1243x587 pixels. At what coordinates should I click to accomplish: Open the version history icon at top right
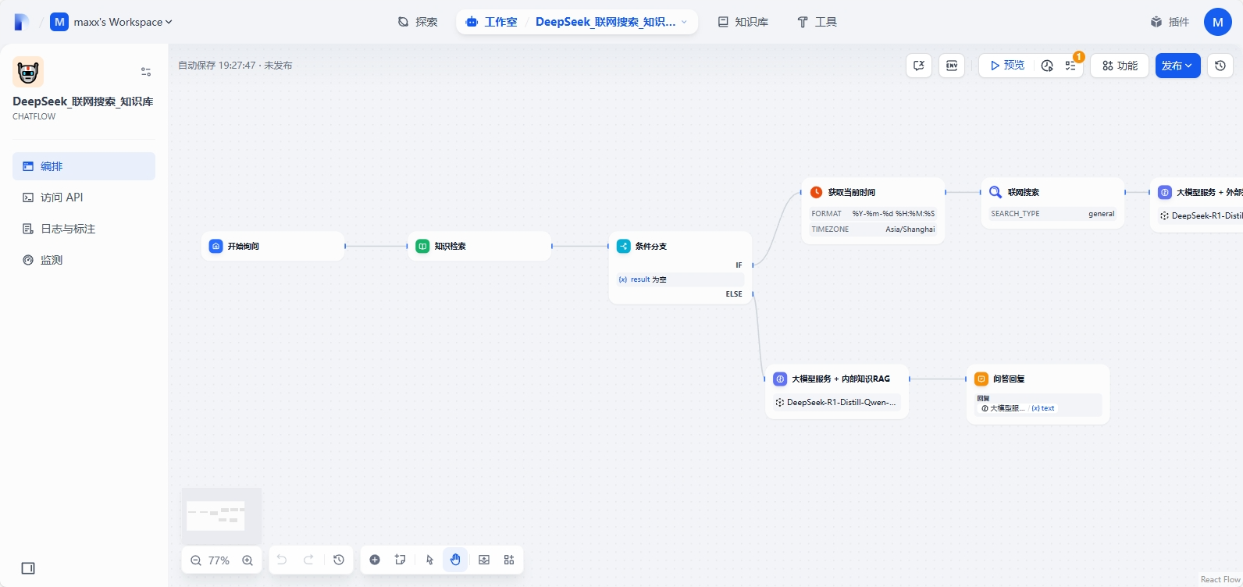[1220, 66]
